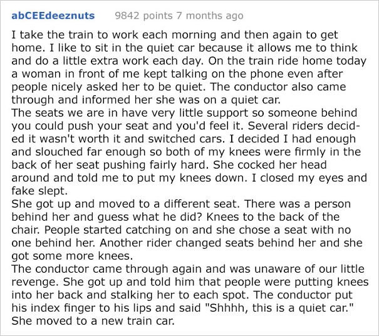Click the hyphenated words 'Several riders decid-'

[304, 126]
